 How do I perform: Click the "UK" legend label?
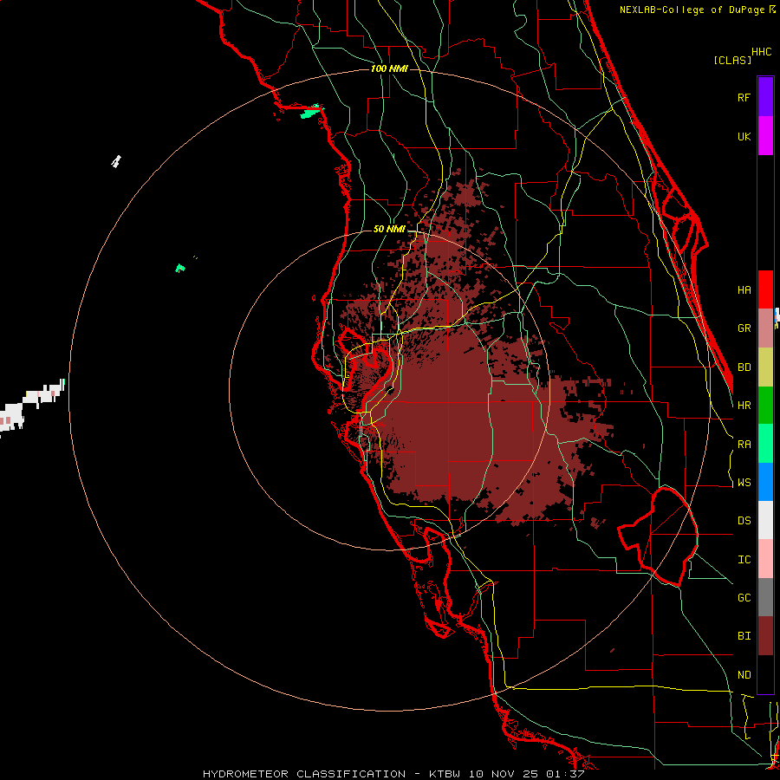(744, 136)
